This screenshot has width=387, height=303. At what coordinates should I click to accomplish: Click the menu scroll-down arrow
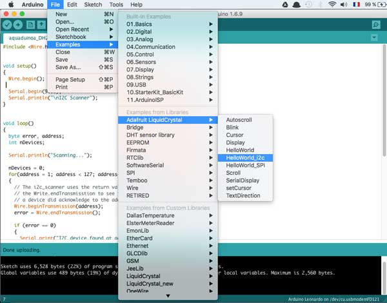168,296
